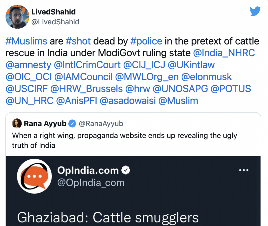Screen dimensions: 268x226
Task: Open the @IntlCrimCourt mention
Action: point(87,65)
